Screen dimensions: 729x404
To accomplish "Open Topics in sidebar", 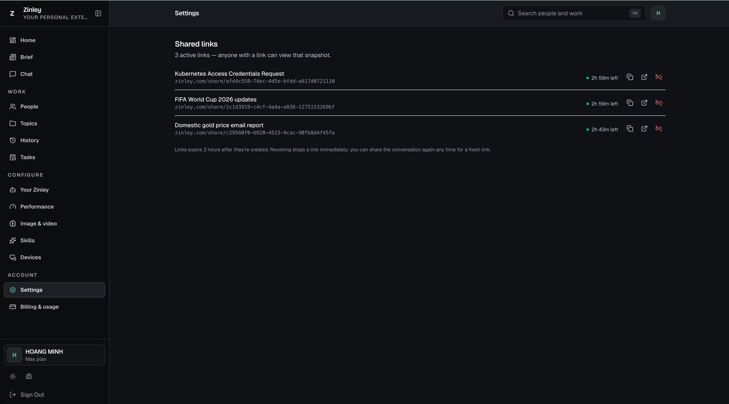I will point(54,123).
